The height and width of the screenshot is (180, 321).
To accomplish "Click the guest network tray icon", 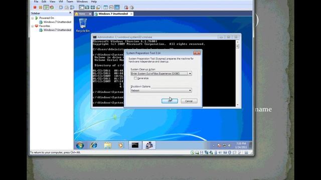I will [x=224, y=145].
